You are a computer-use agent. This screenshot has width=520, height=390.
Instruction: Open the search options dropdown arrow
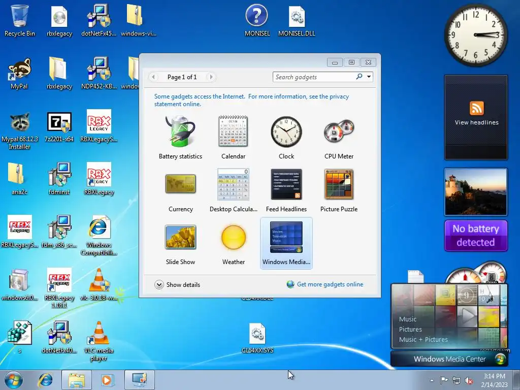pyautogui.click(x=369, y=77)
